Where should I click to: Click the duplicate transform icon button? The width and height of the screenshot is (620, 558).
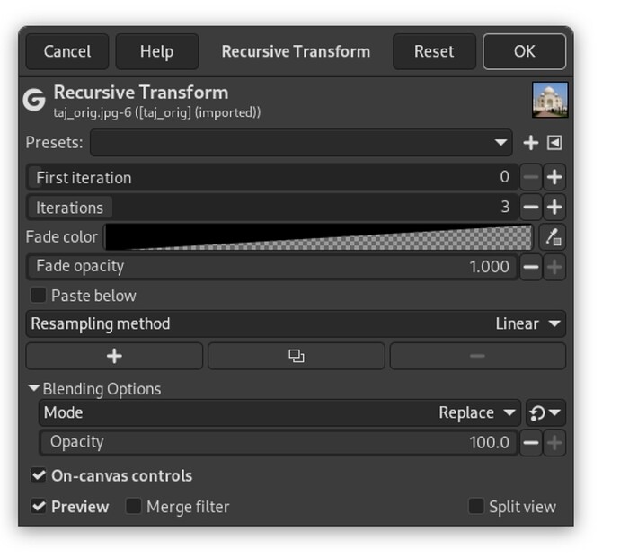pos(296,357)
